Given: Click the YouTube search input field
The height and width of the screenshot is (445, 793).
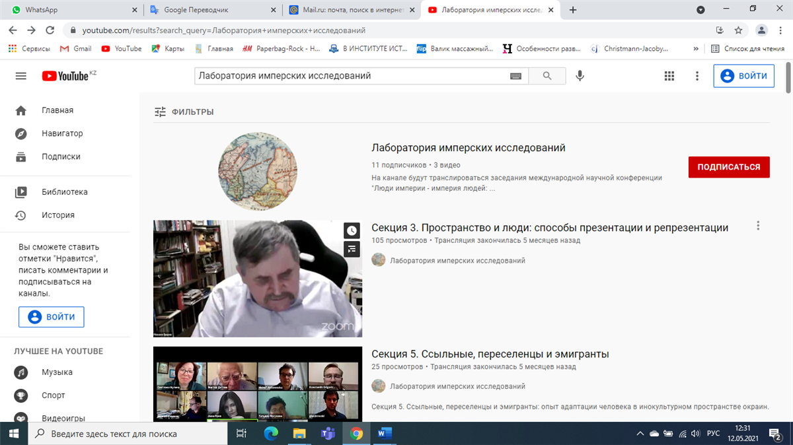Looking at the screenshot, I should [x=350, y=76].
